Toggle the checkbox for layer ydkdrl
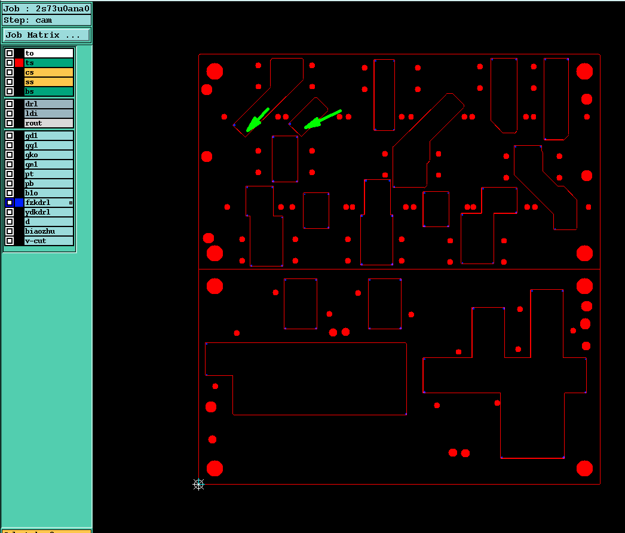This screenshot has height=533, width=625. [x=10, y=212]
